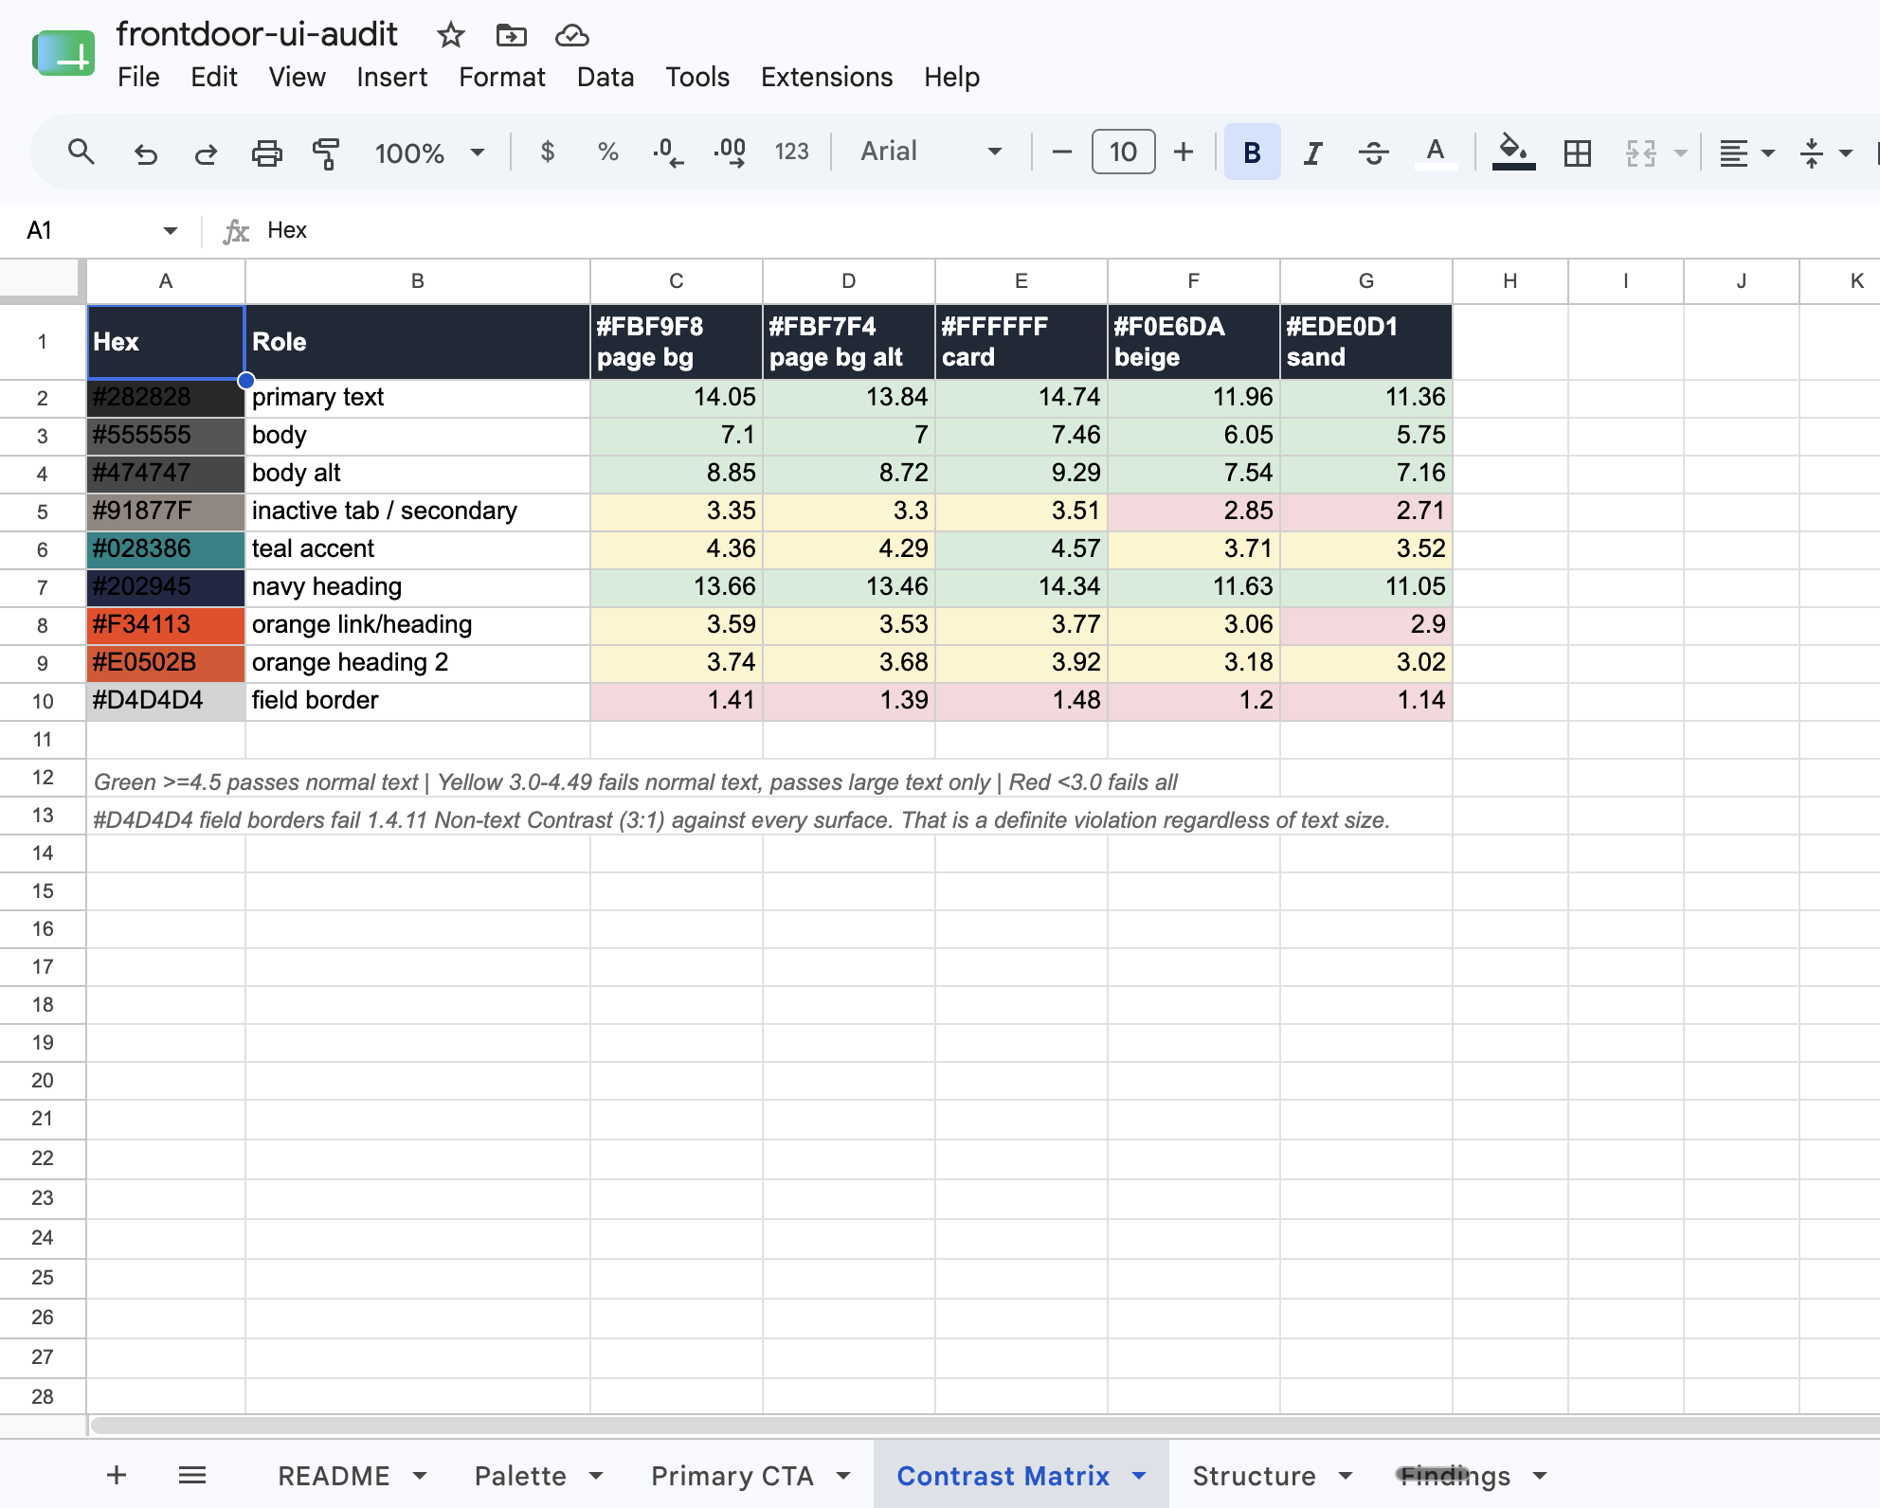
Task: Switch to the README sheet tab
Action: (334, 1476)
